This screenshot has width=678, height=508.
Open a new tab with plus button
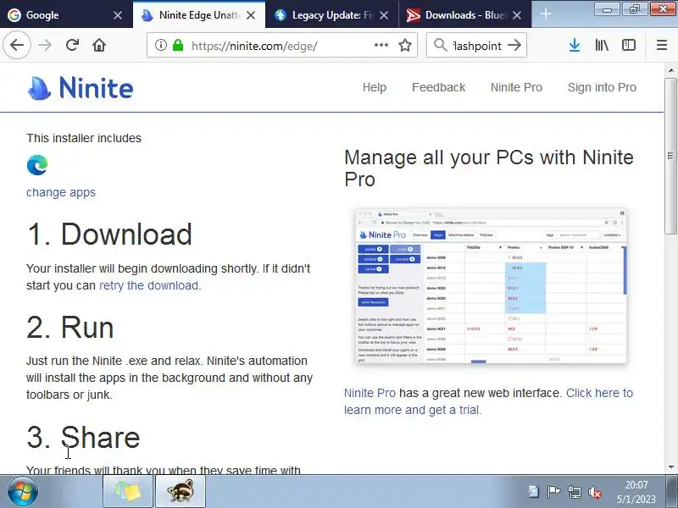[546, 14]
